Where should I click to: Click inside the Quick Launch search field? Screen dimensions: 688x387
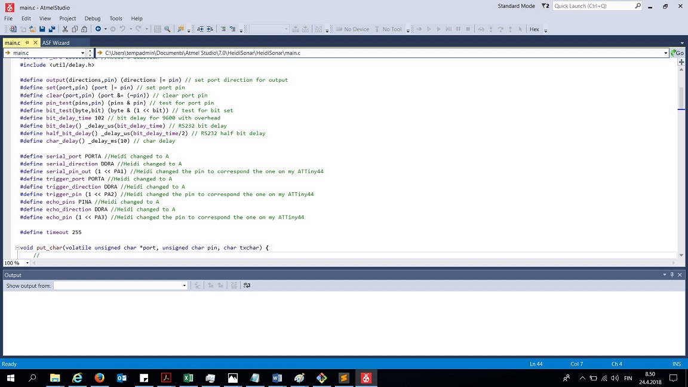tap(593, 6)
